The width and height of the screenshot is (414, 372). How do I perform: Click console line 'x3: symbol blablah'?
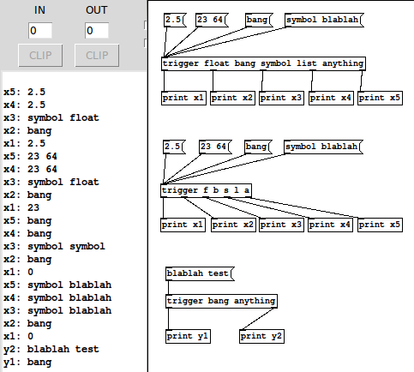57,310
